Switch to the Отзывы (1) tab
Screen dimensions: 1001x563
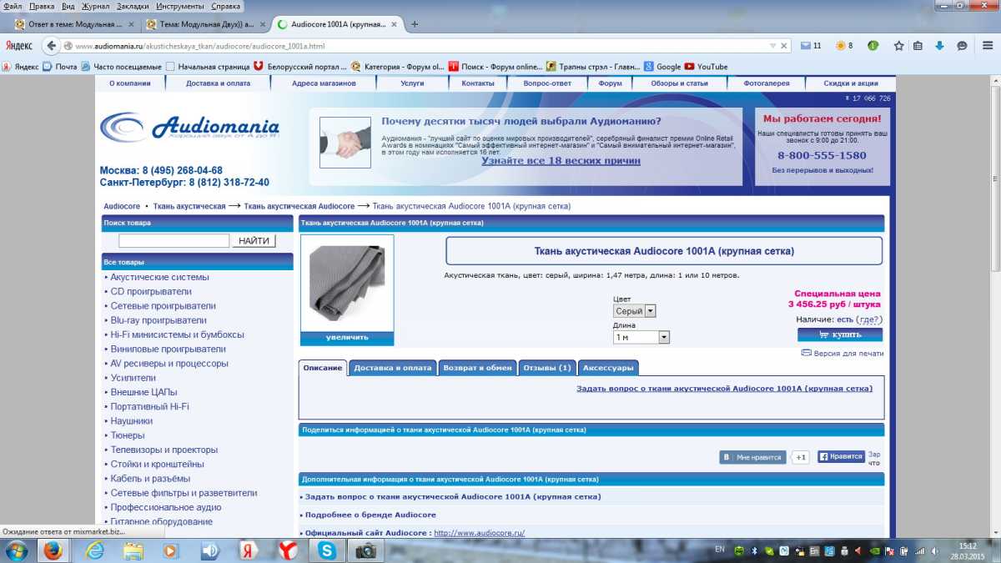click(x=547, y=368)
